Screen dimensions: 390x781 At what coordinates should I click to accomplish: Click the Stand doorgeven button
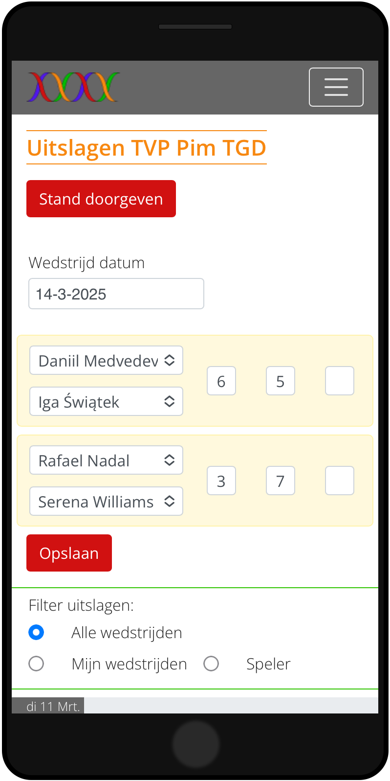[x=101, y=199]
